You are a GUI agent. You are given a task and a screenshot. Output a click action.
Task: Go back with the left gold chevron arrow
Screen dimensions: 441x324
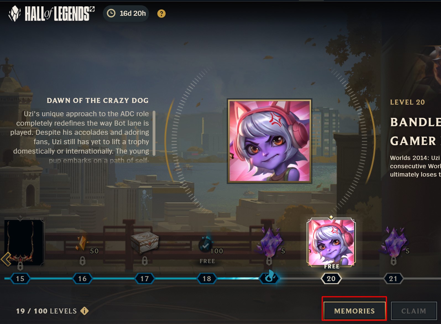click(6, 259)
